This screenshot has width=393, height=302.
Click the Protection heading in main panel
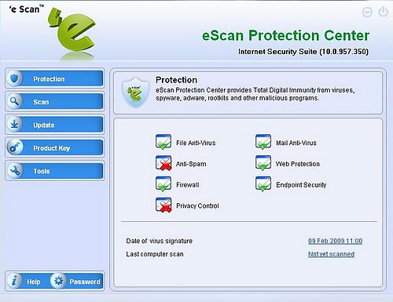pyautogui.click(x=176, y=80)
